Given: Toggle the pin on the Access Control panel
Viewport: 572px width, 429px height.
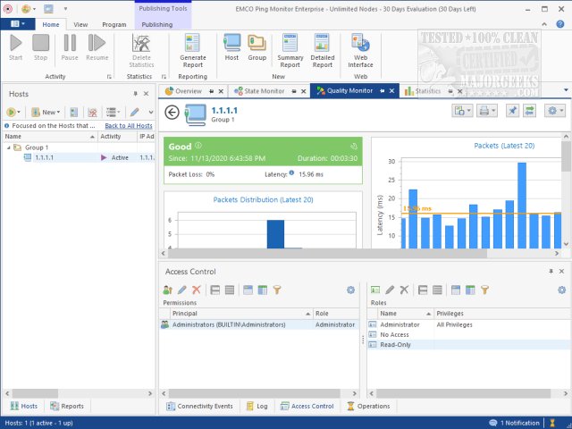Looking at the screenshot, I should 551,271.
